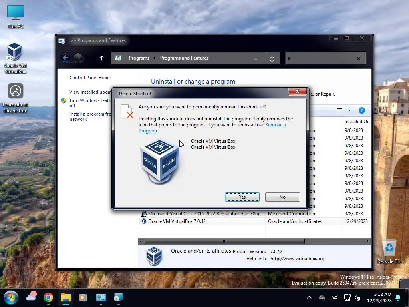
Task: Click scroll left arrow on horizontal scrollbar
Action: [x=141, y=241]
